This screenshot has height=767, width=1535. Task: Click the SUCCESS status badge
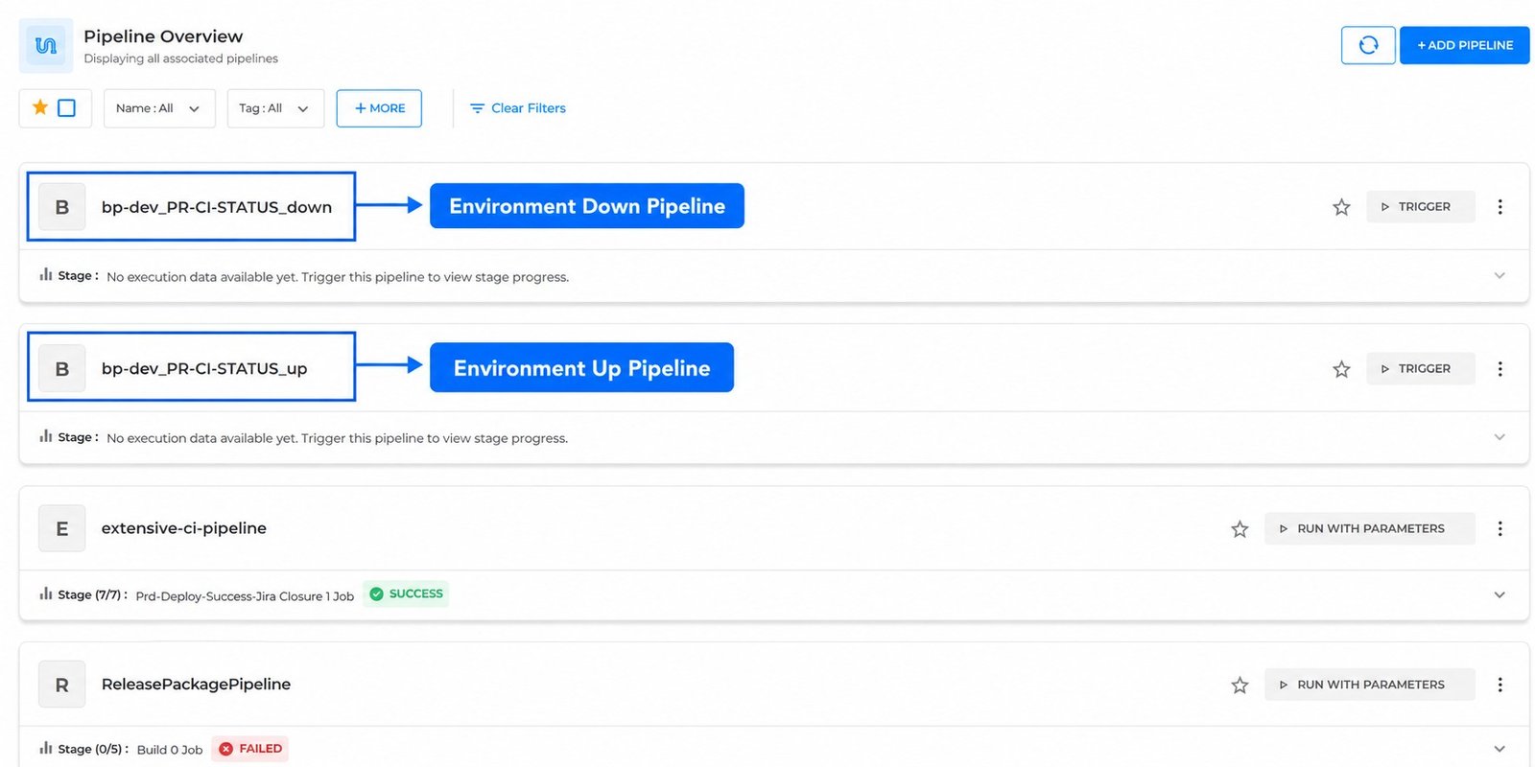tap(406, 594)
